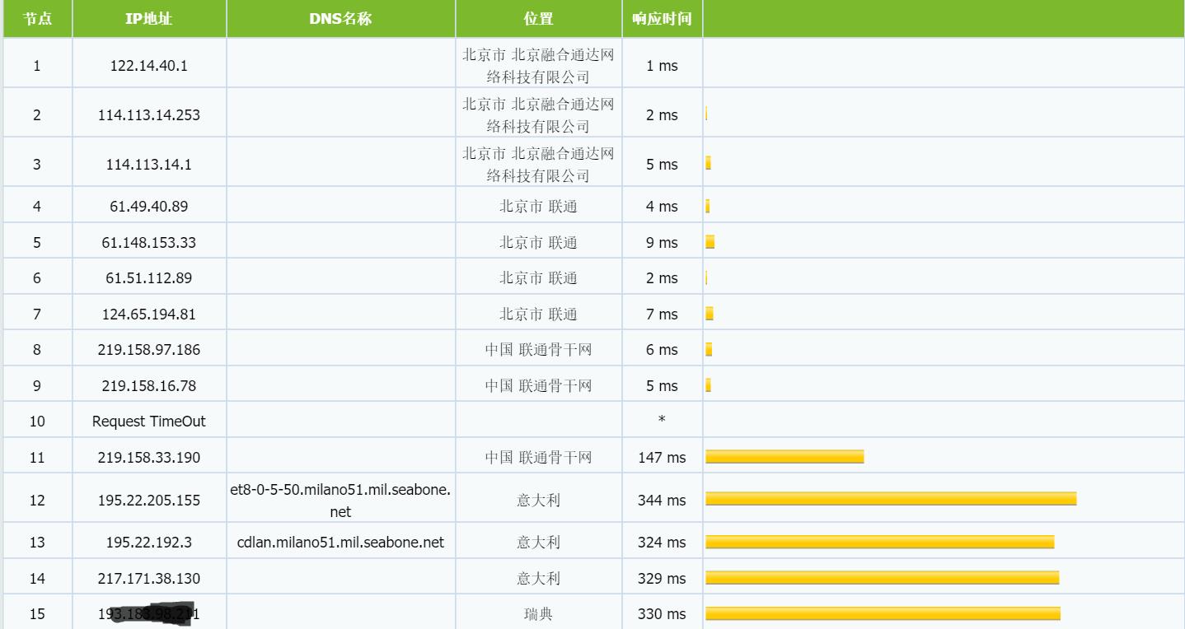Click 北京市 联通 in row 6
Screen dimensions: 1185x629
[538, 278]
